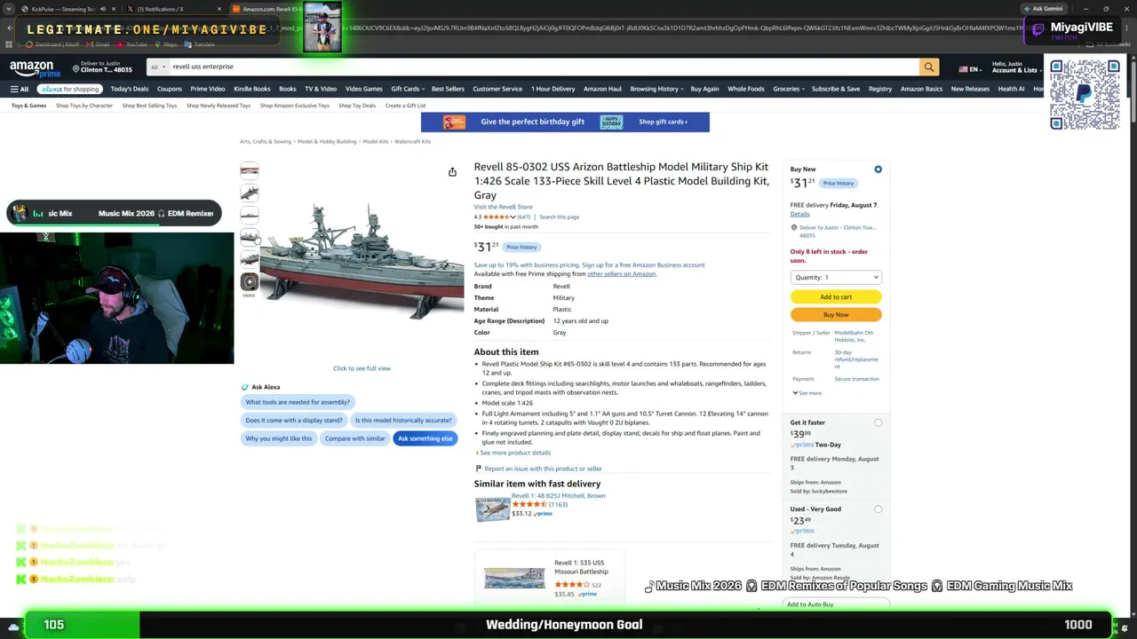Open Best Sellers
Image resolution: width=1137 pixels, height=639 pixels.
pyautogui.click(x=448, y=89)
